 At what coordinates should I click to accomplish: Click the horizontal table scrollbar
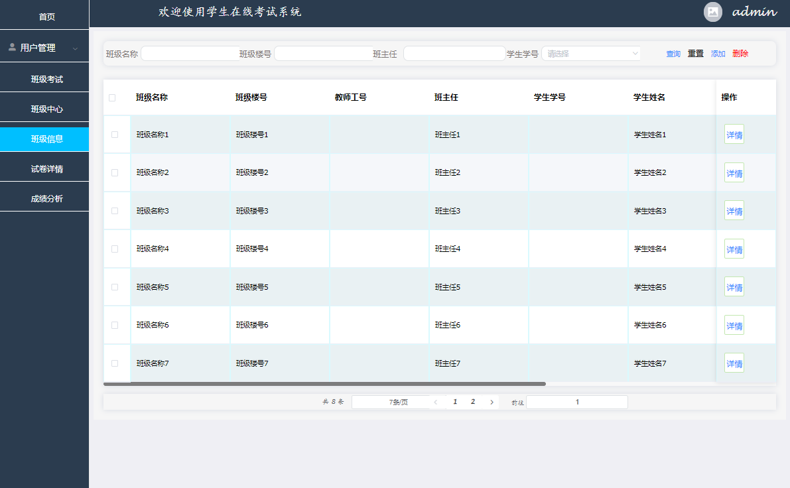pos(324,384)
